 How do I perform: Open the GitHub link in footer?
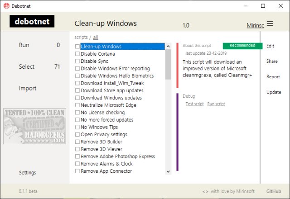point(274,191)
